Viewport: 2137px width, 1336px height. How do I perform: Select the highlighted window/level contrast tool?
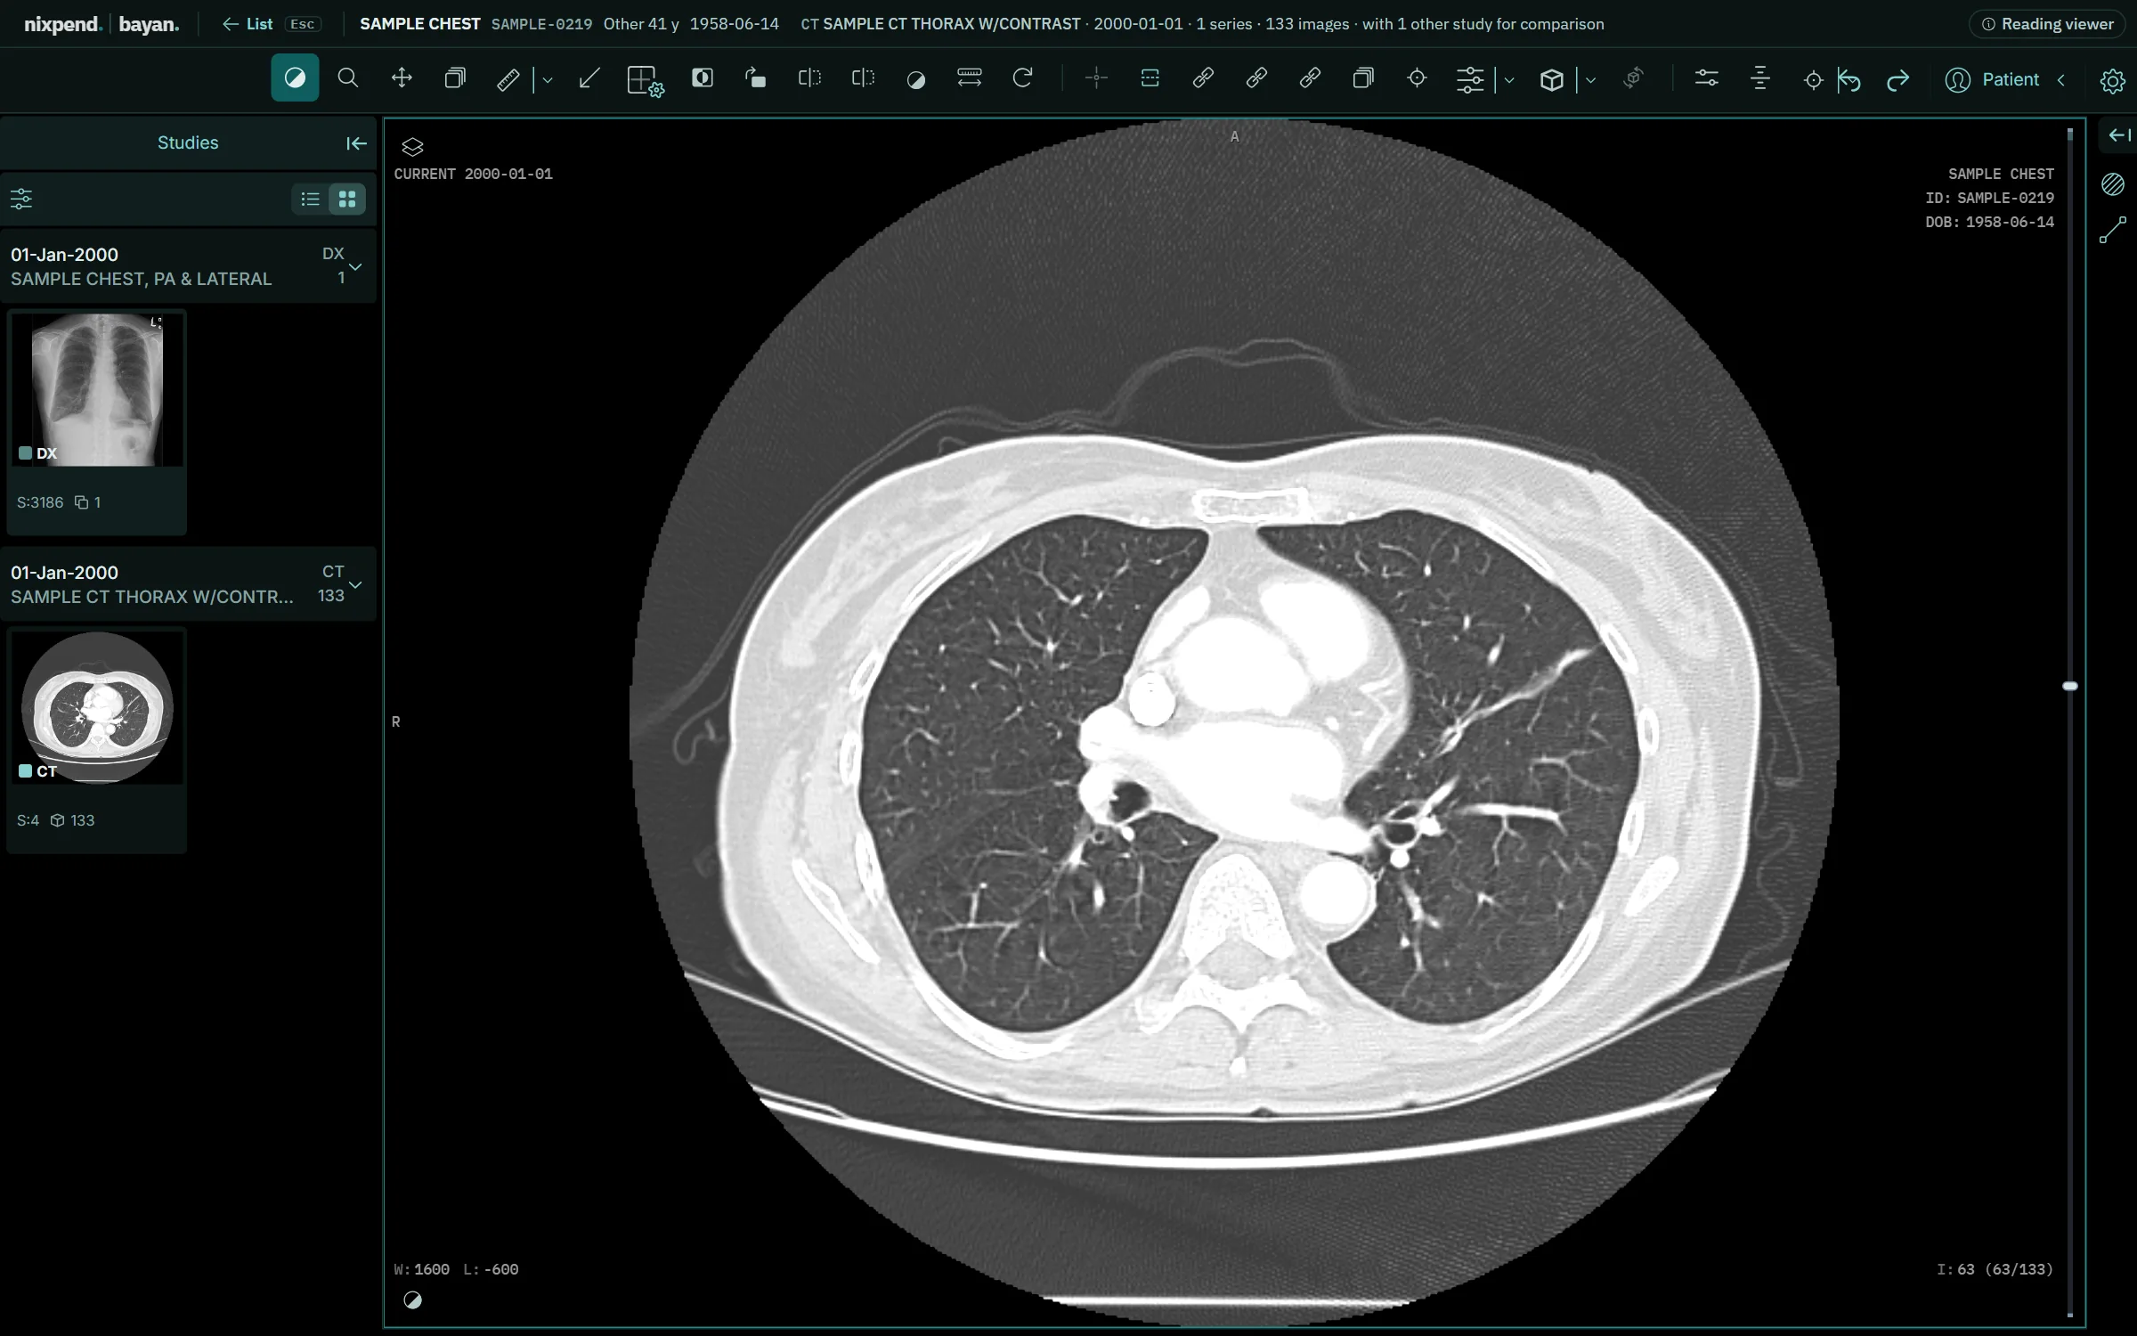[x=295, y=78]
